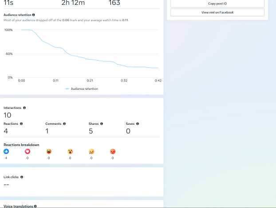The height and width of the screenshot is (208, 276).
Task: Open the Interactions info tooltip icon
Action: 24,108
